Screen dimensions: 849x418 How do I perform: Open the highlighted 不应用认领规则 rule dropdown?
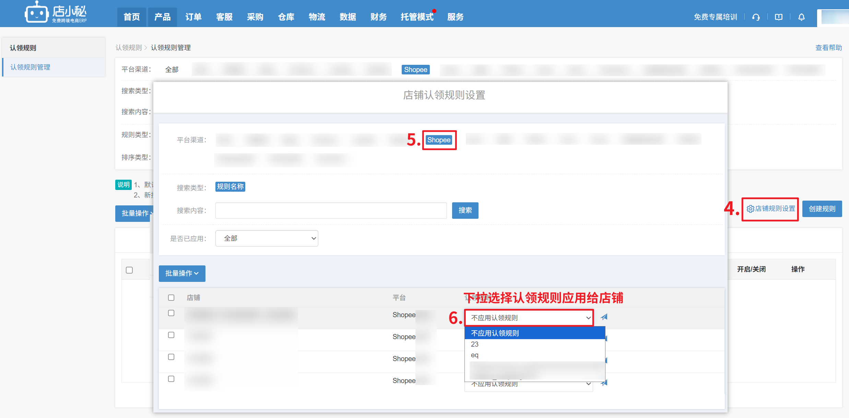529,318
